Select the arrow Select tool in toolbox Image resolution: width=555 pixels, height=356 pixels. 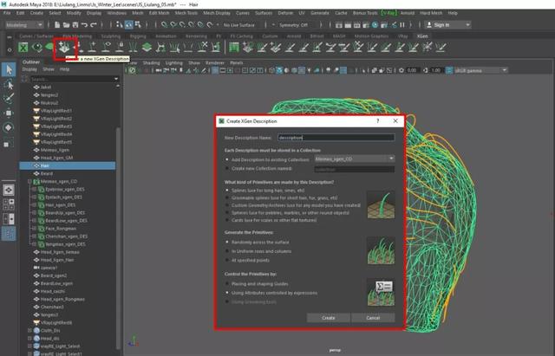coord(9,69)
